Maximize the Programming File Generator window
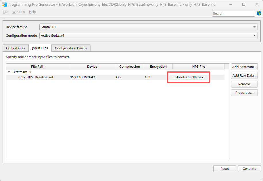This screenshot has width=263, height=181. click(244, 4)
